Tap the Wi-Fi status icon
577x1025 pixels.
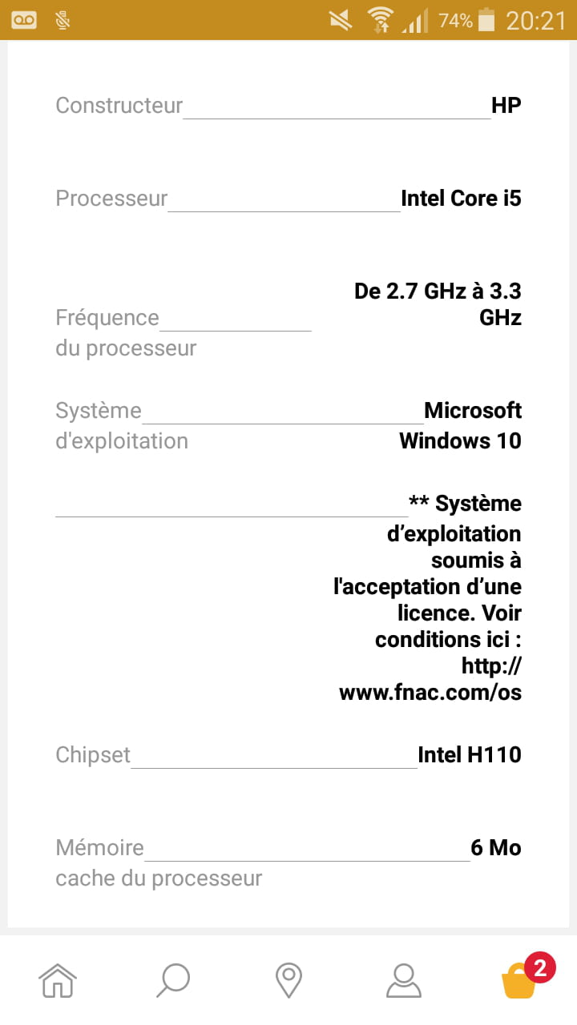(380, 20)
